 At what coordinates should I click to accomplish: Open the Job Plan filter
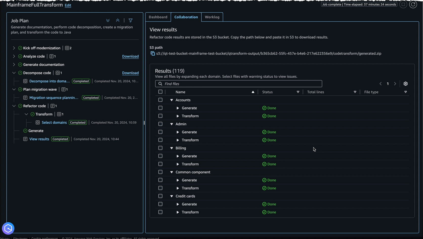131,21
